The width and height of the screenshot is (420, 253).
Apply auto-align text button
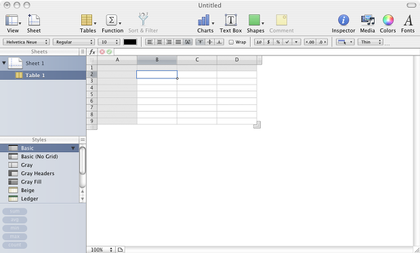coord(188,42)
